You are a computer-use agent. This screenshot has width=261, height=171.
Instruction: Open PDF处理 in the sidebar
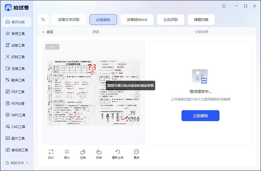tap(15, 103)
